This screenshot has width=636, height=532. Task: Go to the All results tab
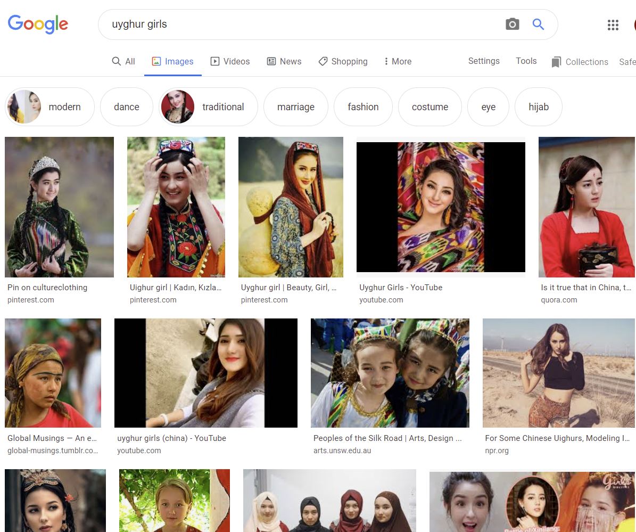[123, 61]
